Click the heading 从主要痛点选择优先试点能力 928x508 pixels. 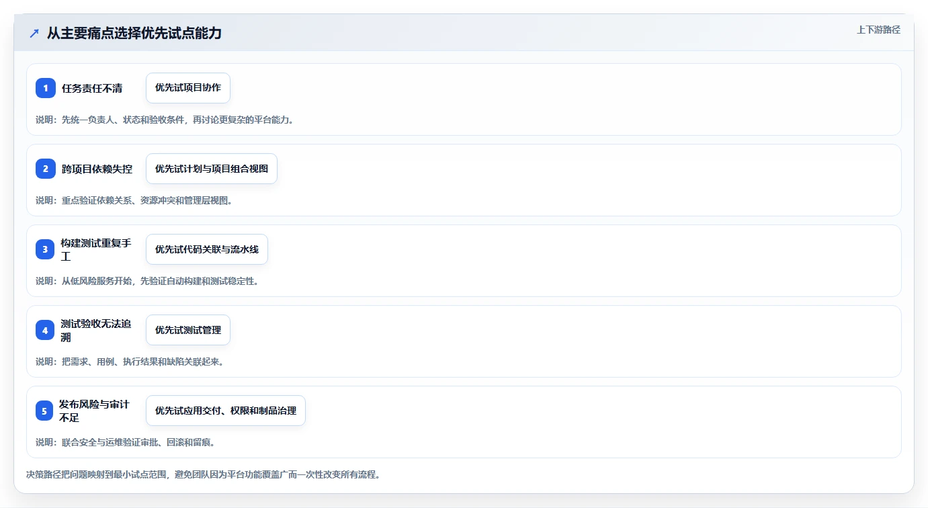click(134, 34)
